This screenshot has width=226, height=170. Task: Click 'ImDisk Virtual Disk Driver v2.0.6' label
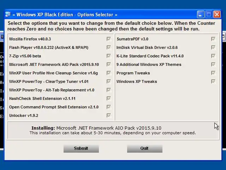point(147,47)
